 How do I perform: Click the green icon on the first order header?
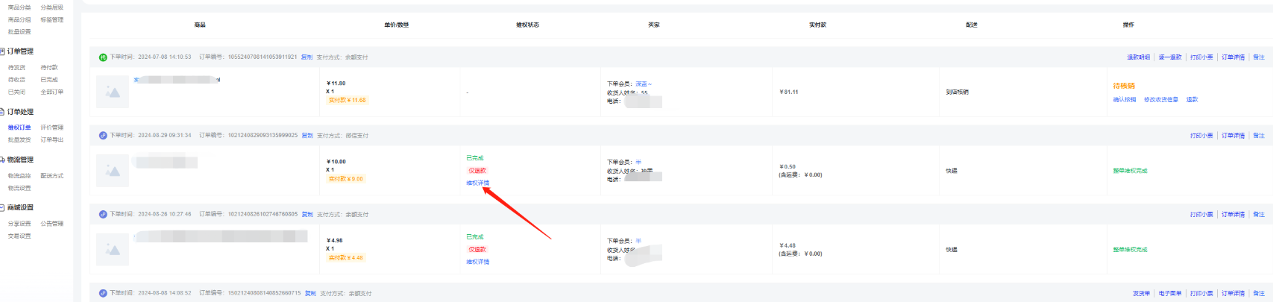point(103,57)
